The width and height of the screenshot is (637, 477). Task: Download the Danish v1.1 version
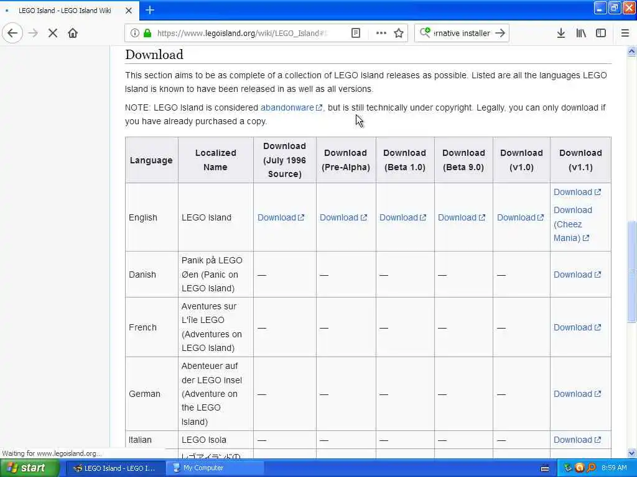pos(577,275)
